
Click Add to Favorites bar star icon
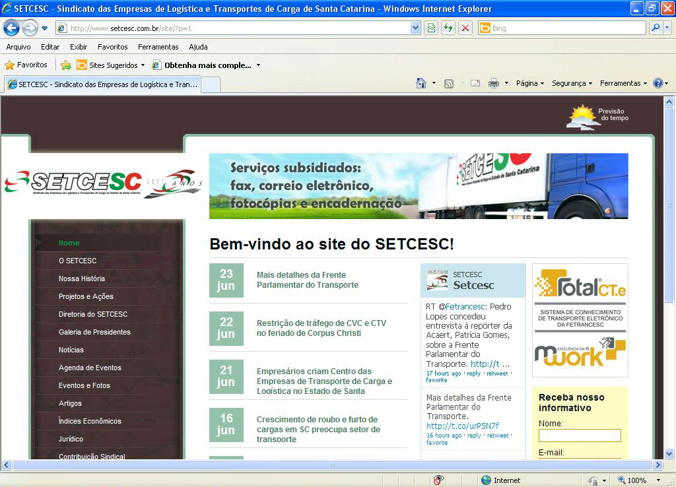coord(66,65)
